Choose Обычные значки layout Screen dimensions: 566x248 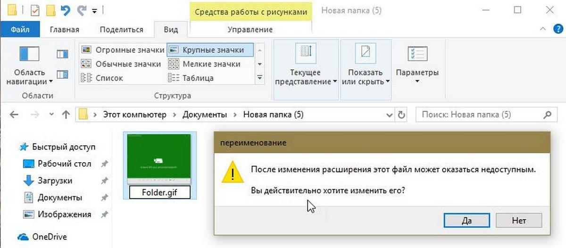tap(121, 64)
